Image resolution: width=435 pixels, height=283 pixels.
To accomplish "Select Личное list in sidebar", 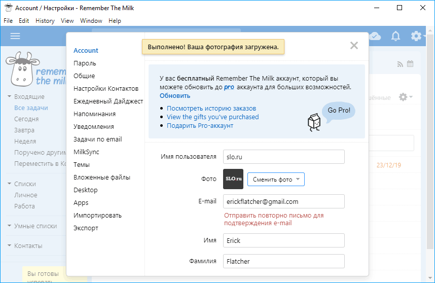I will pos(25,195).
